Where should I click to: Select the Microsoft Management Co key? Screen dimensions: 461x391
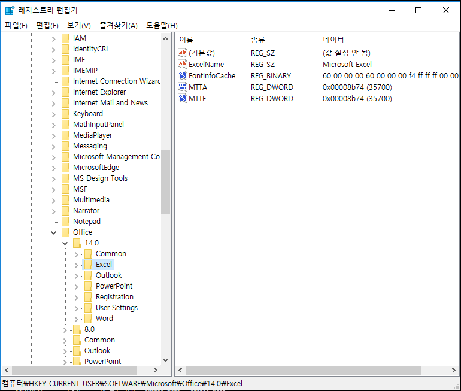116,157
